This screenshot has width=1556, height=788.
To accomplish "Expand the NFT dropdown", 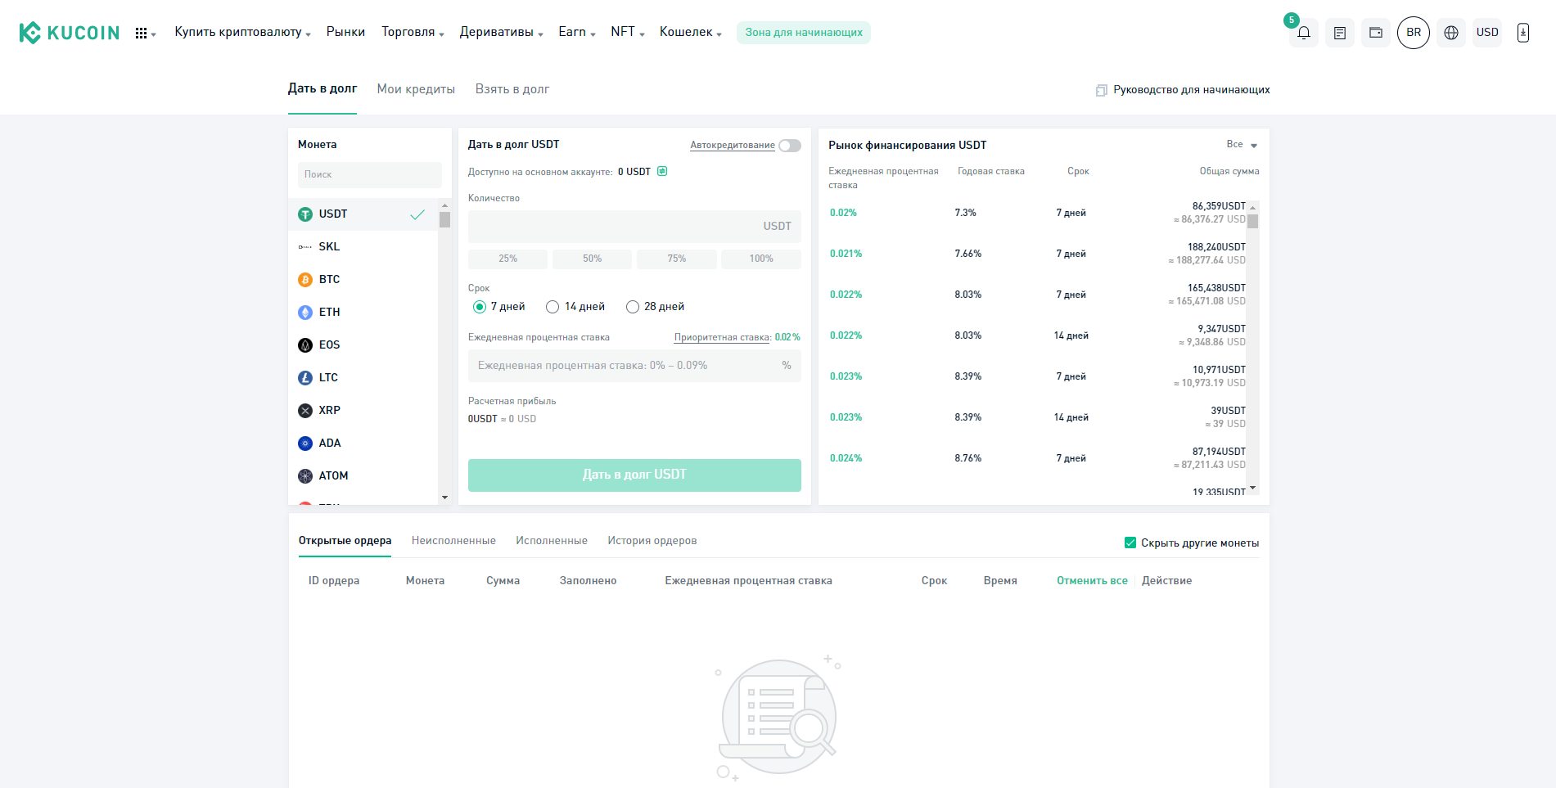I will 628,32.
